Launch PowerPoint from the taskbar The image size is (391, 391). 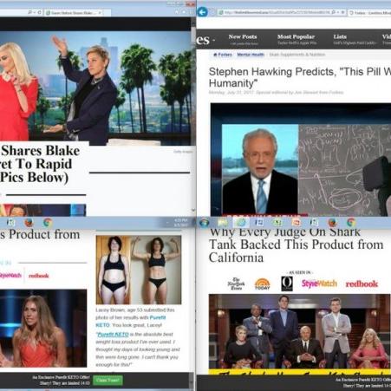pyautogui.click(x=296, y=222)
